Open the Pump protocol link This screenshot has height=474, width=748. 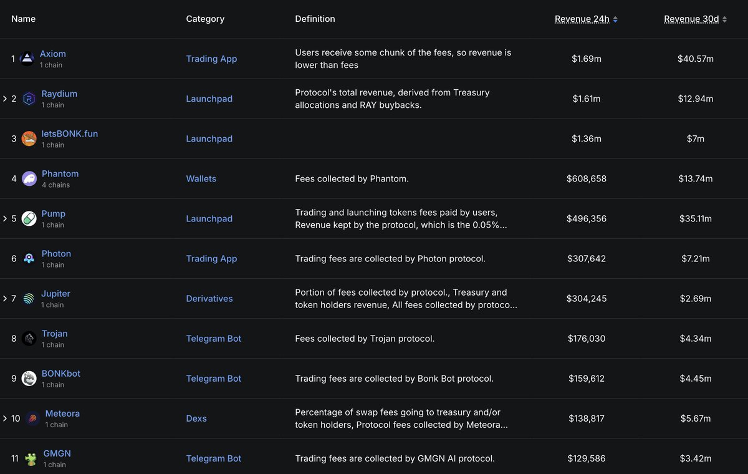(x=54, y=213)
